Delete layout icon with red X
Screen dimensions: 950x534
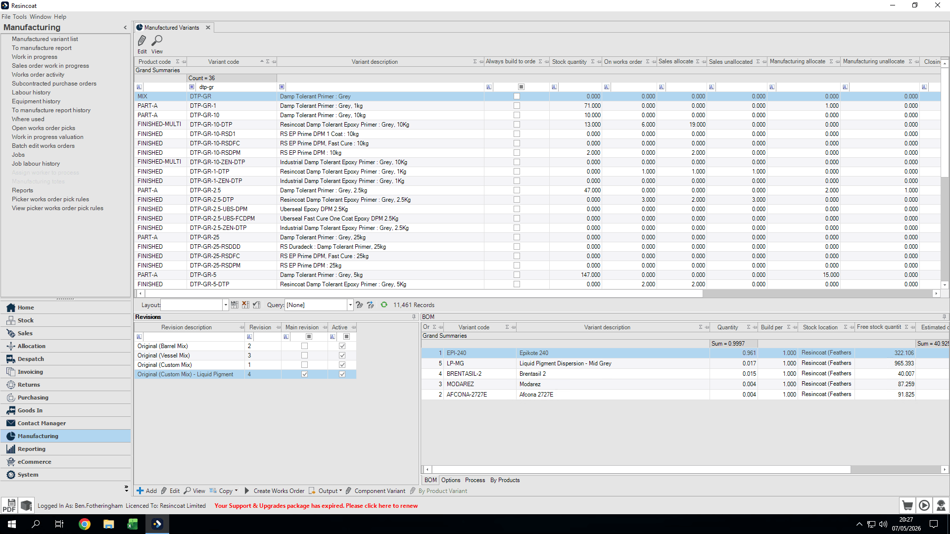(245, 305)
